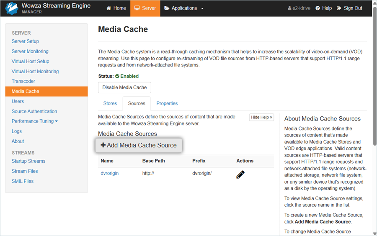Select the Sources tab
The image size is (377, 236).
(x=137, y=103)
